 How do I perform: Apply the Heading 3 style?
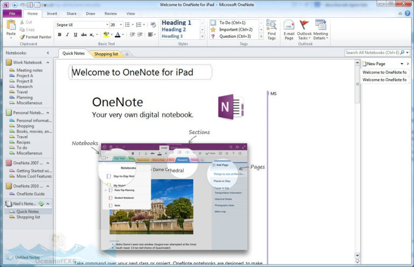(172, 36)
